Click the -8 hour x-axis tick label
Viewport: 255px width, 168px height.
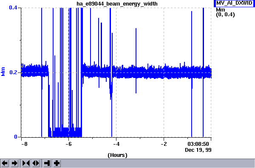24,144
